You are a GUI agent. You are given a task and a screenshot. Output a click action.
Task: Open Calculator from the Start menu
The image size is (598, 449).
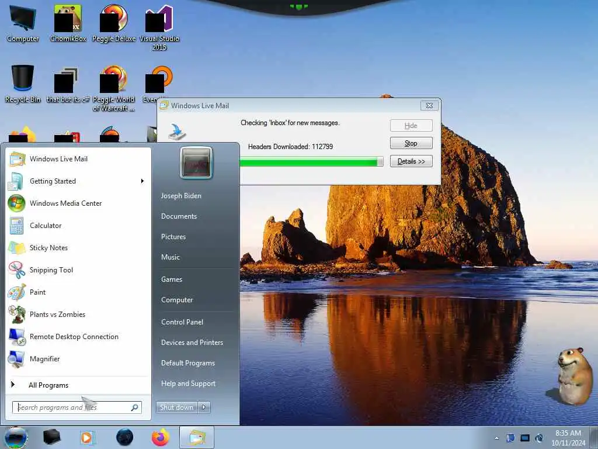tap(78, 225)
